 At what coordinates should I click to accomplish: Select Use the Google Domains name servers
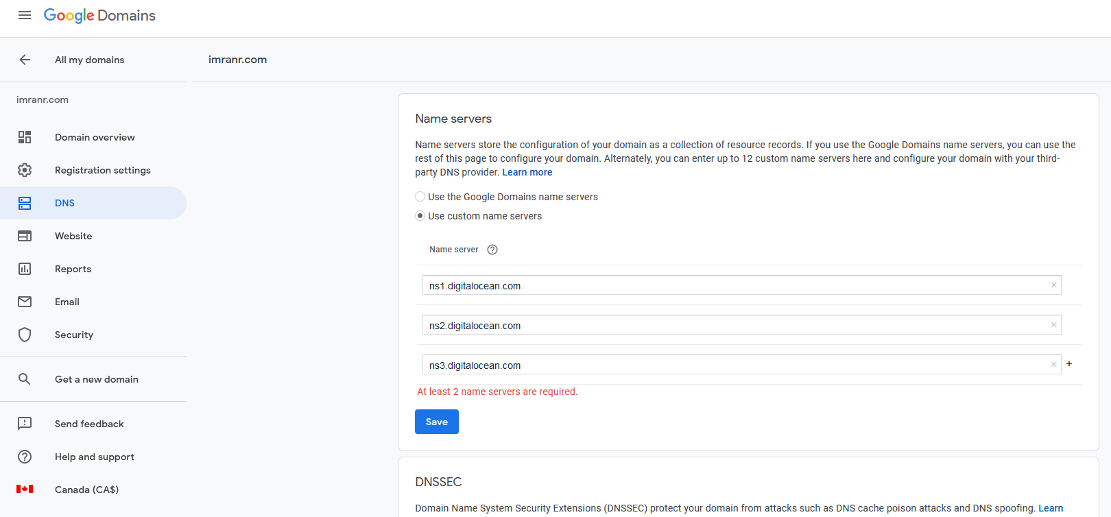click(420, 197)
